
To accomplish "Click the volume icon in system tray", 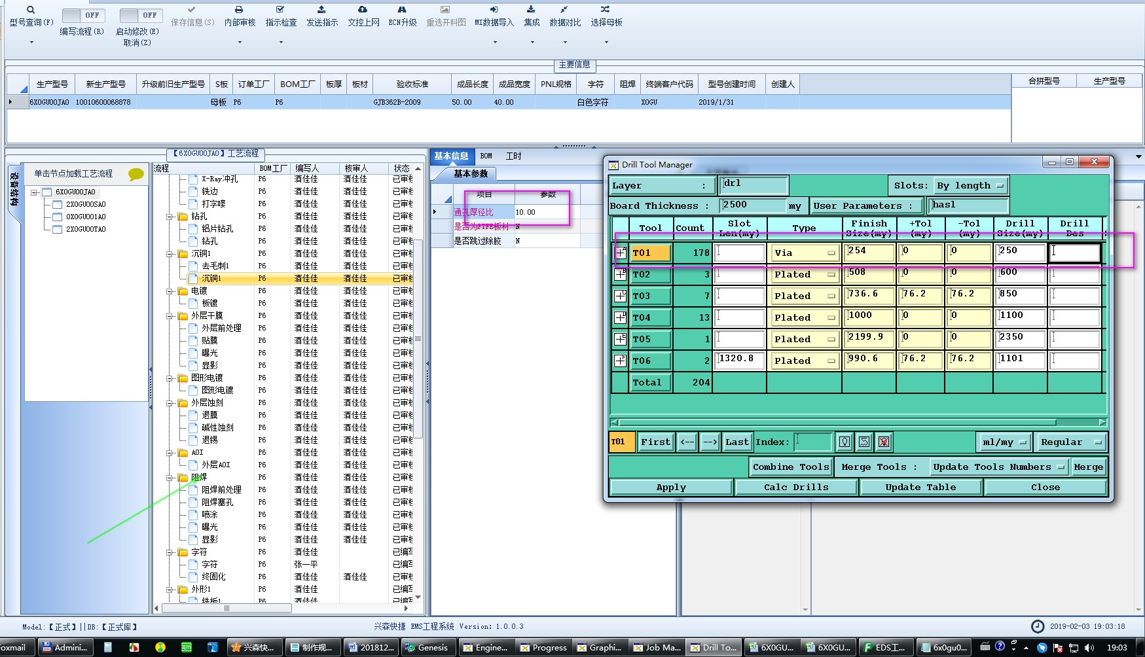I will (x=1089, y=647).
